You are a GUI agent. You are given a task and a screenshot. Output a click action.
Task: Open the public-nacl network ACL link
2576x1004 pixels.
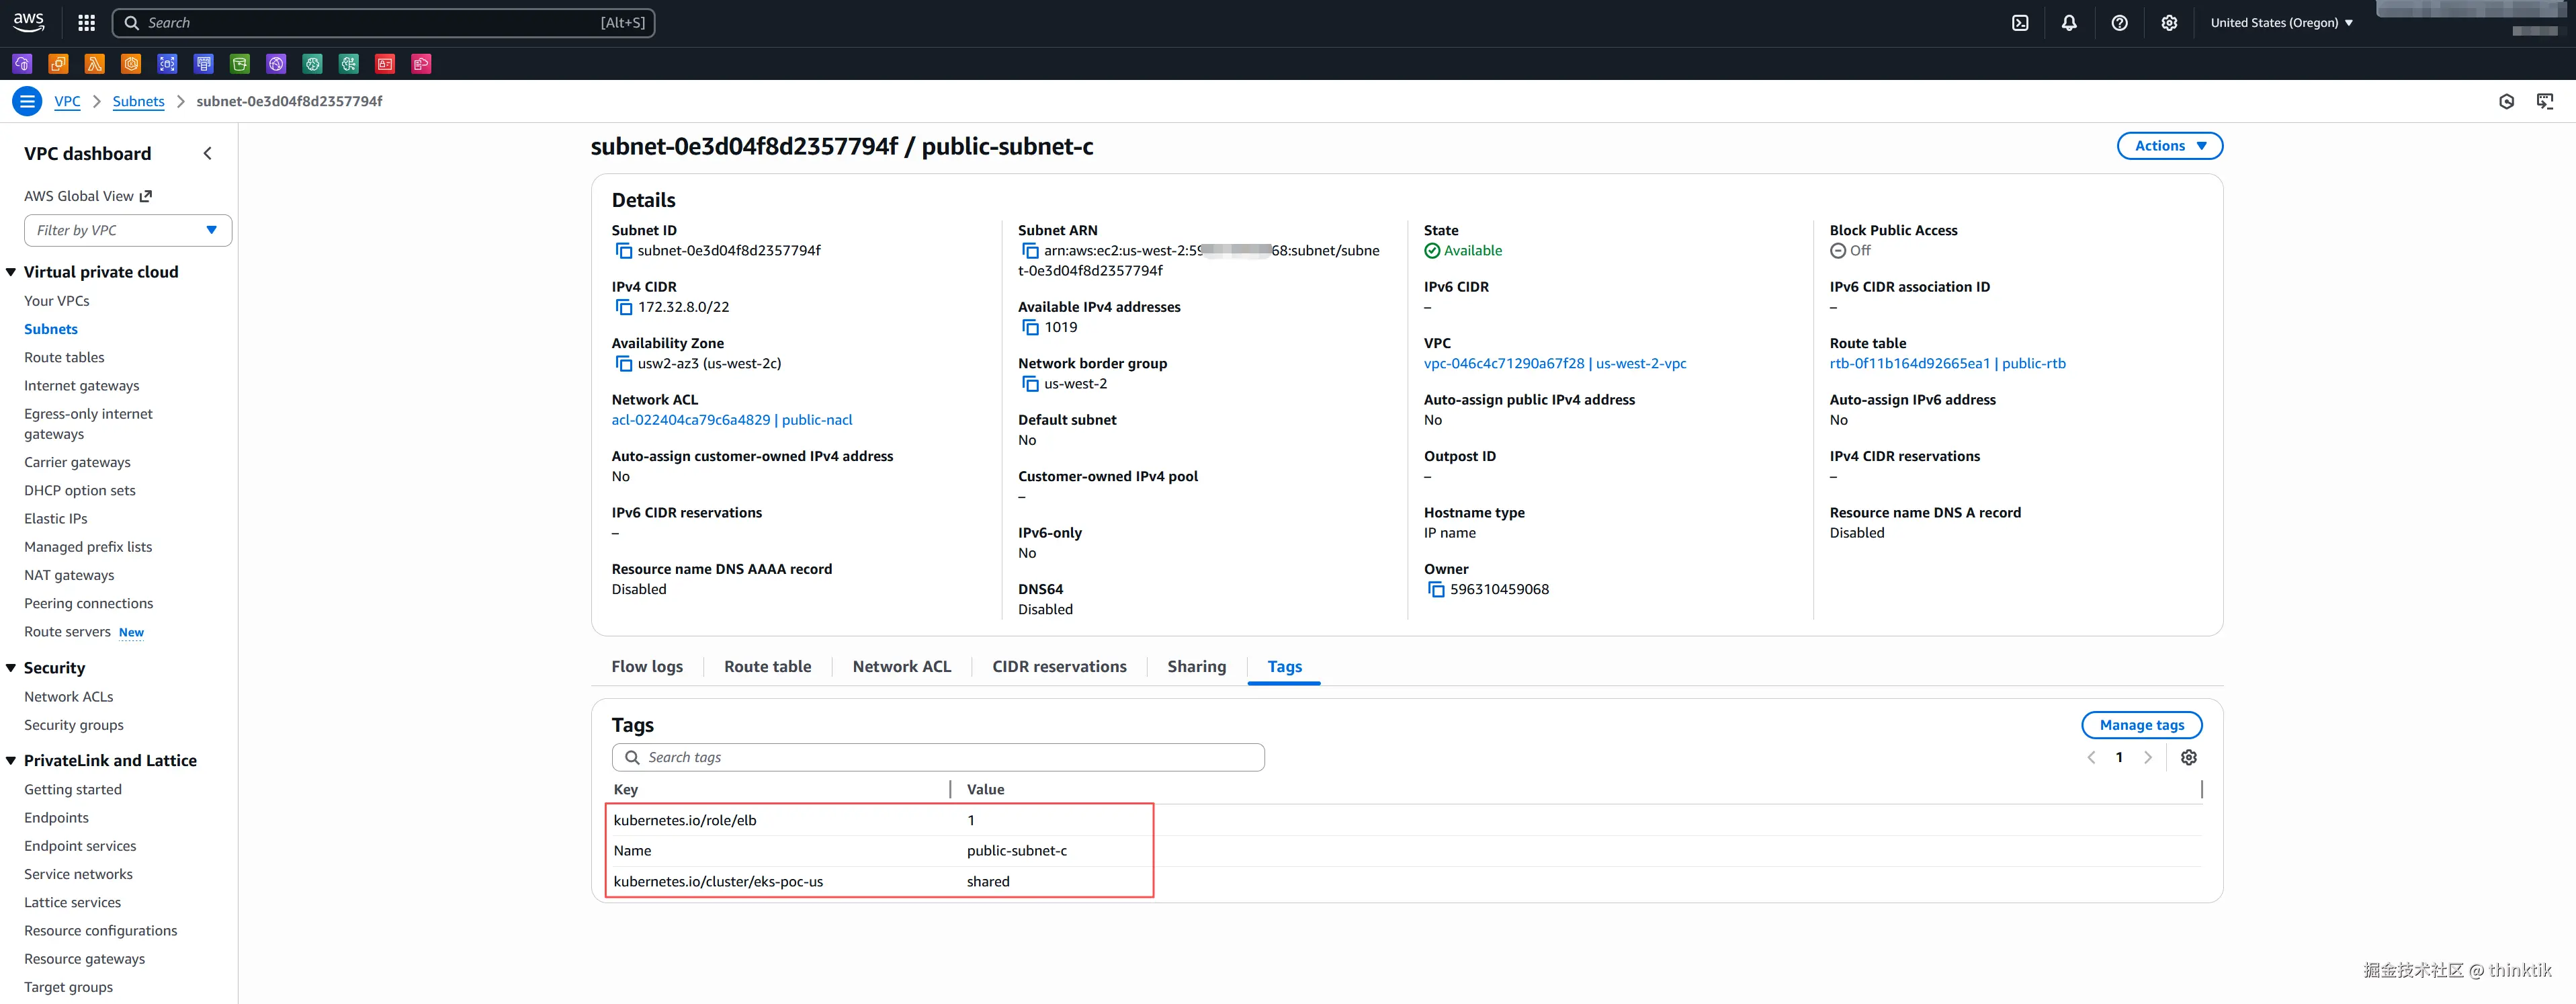pos(732,420)
